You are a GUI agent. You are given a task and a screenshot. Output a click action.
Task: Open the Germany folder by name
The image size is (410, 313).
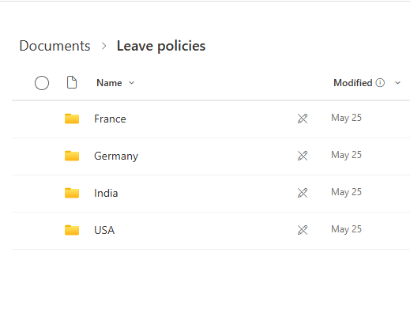click(x=116, y=156)
